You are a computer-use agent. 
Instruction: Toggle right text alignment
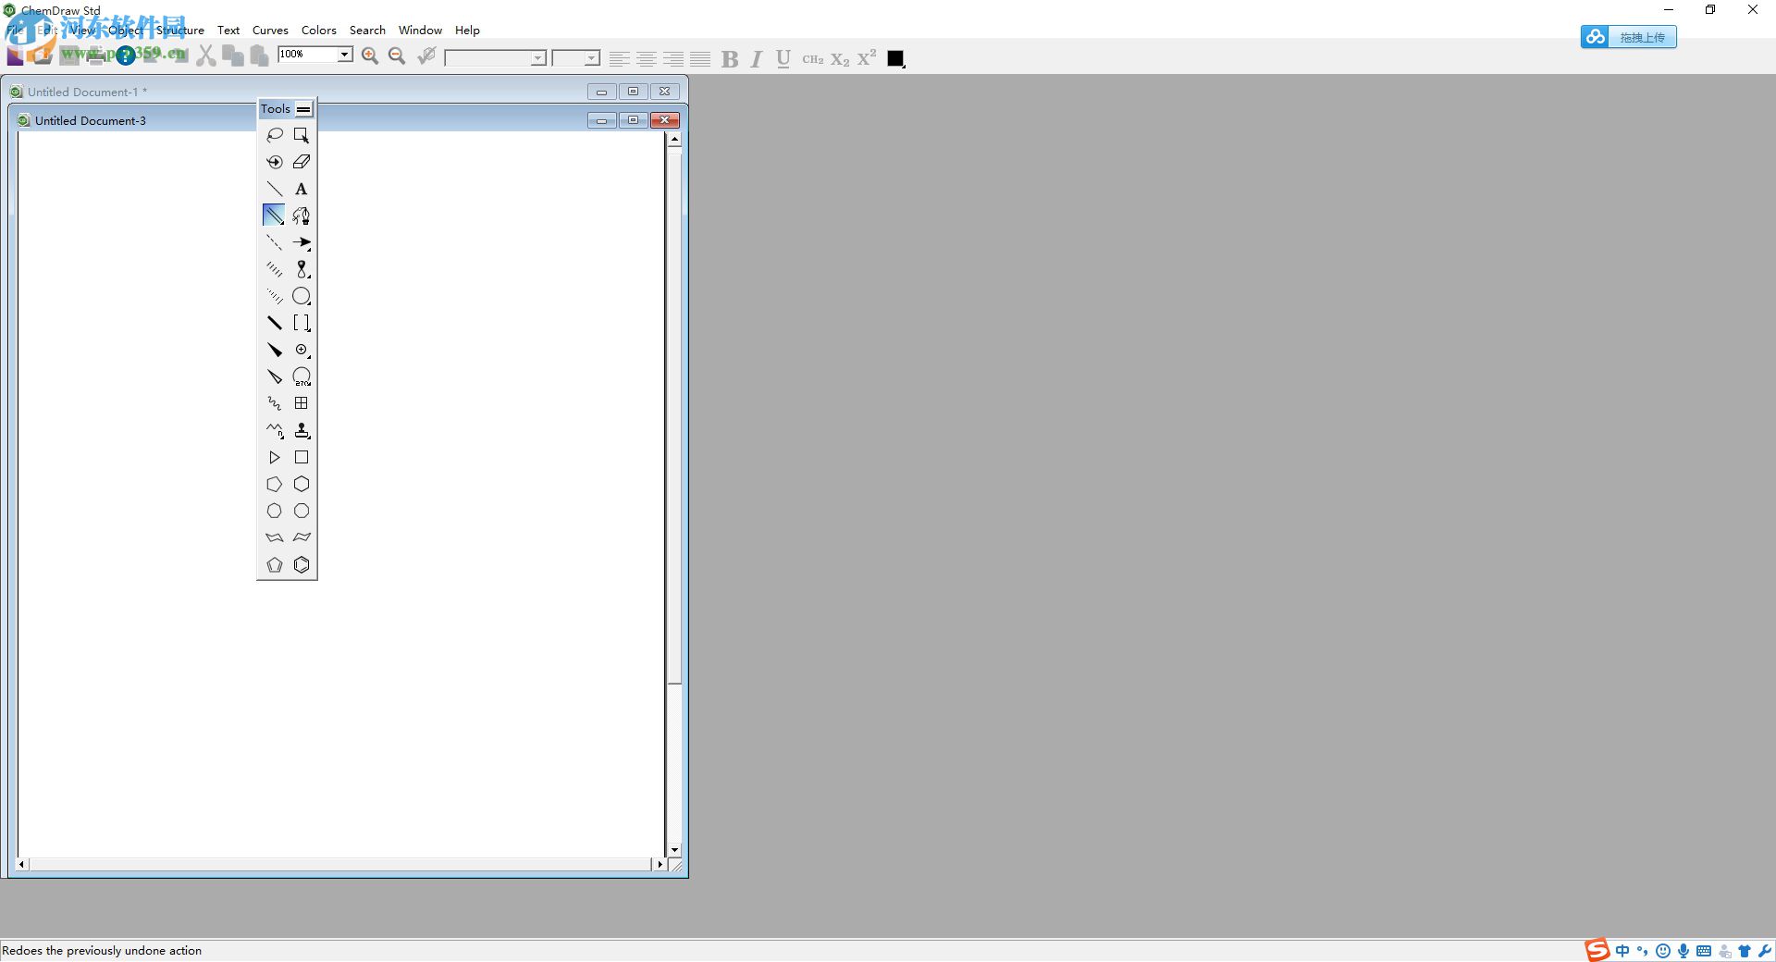673,59
